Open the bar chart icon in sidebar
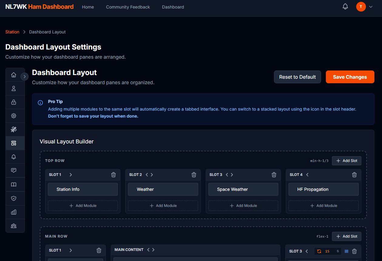 14,212
